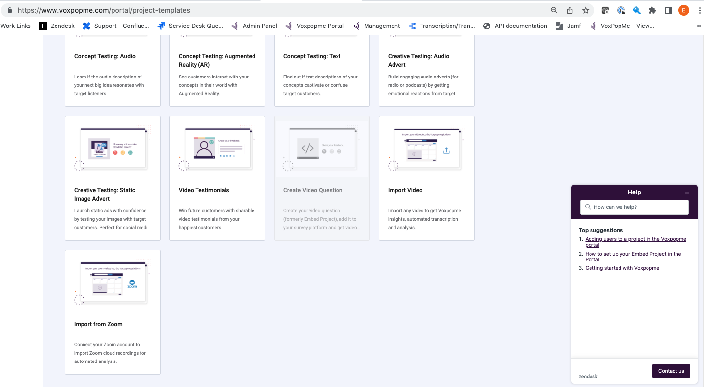Open the Jamf bookmark
This screenshot has height=387, width=704.
click(568, 26)
